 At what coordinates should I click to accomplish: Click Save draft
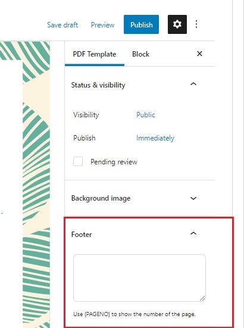[62, 25]
